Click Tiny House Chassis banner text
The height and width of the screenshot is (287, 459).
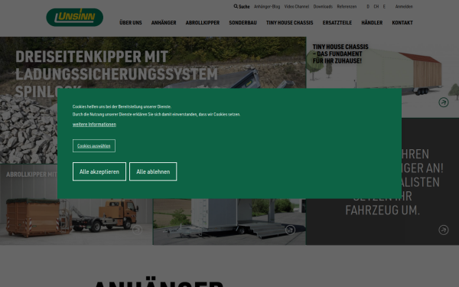[340, 54]
